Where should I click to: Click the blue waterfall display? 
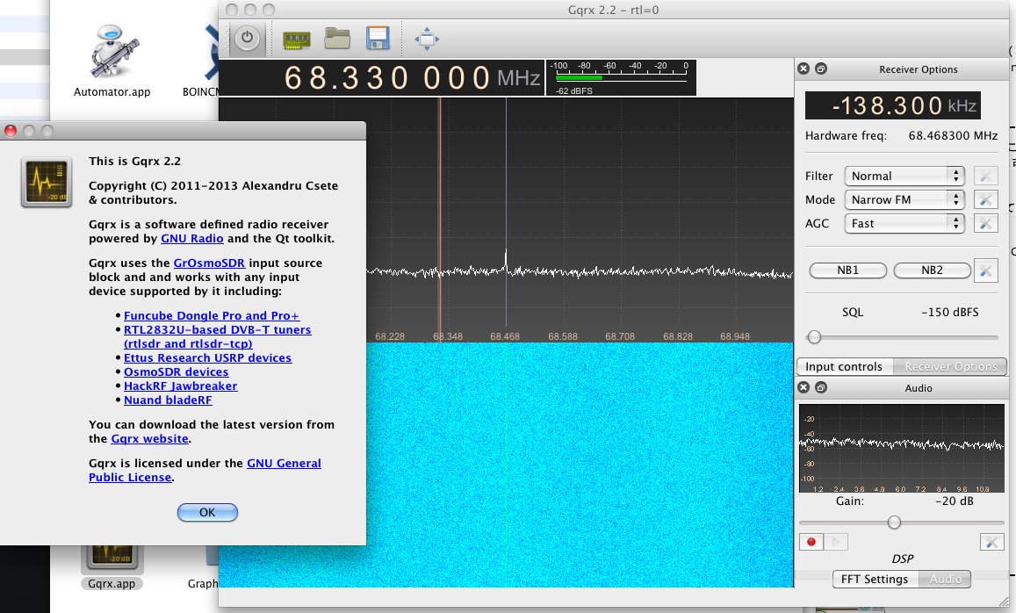coord(580,465)
